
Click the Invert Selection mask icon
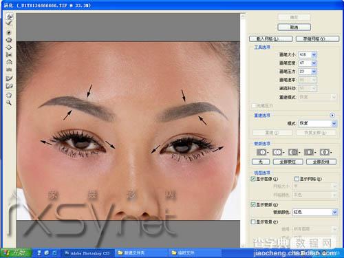pyautogui.click(x=325, y=152)
